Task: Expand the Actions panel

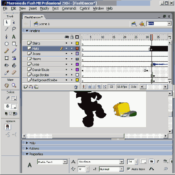Action: click(x=27, y=148)
